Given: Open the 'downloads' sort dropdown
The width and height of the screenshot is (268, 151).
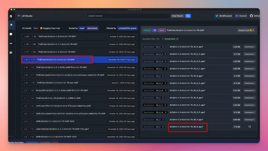Looking at the screenshot, I should click(92, 28).
